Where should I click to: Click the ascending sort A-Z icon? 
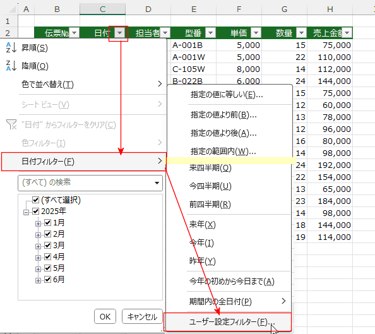pyautogui.click(x=11, y=47)
